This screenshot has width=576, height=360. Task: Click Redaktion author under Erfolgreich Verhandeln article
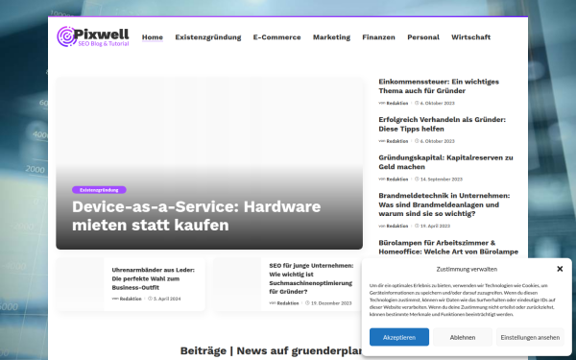[x=397, y=141]
